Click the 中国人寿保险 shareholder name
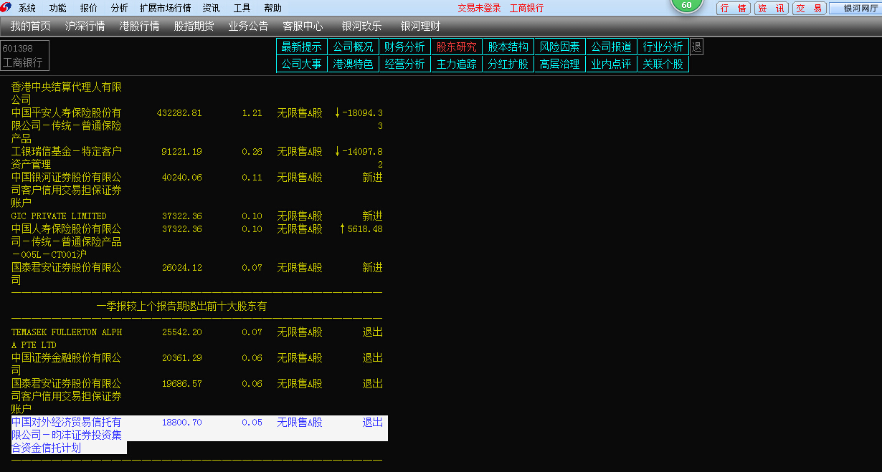The image size is (882, 472). pyautogui.click(x=67, y=241)
